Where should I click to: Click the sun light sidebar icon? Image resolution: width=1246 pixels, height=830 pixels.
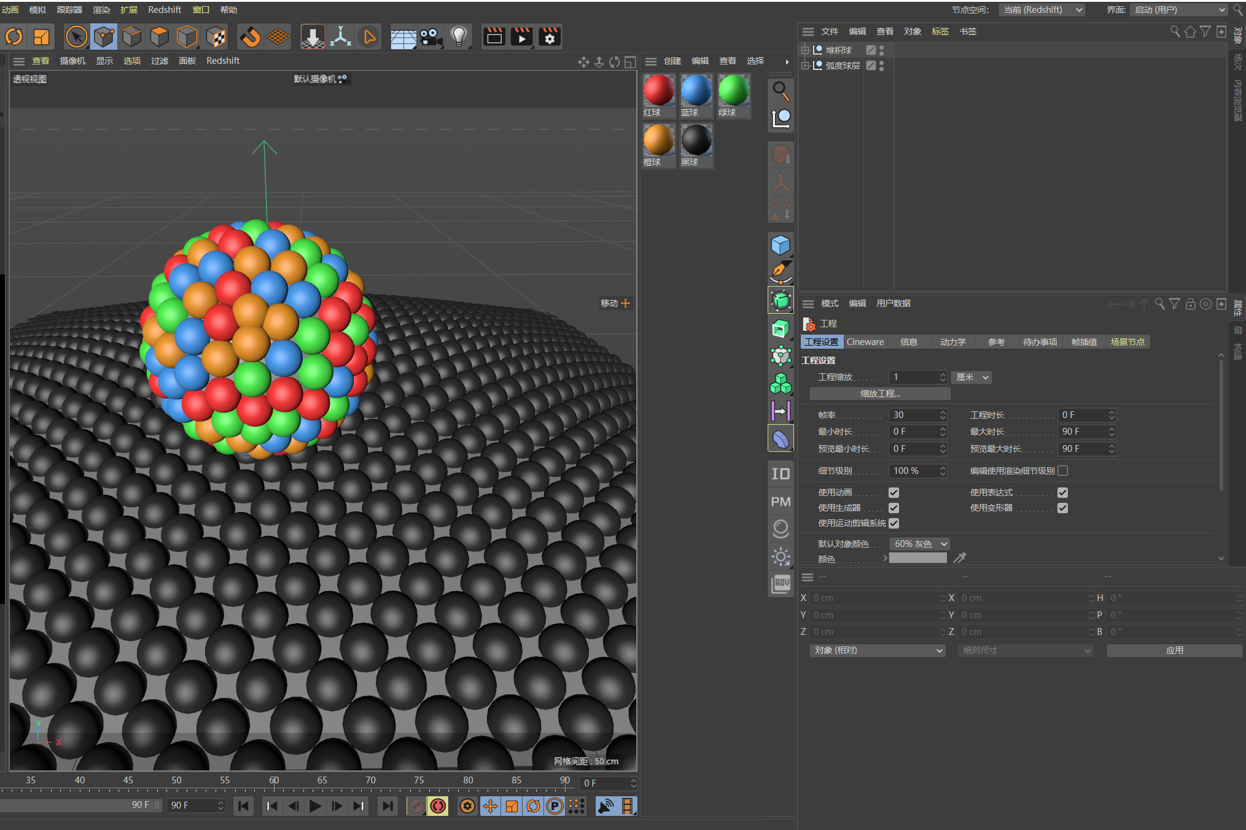[781, 557]
